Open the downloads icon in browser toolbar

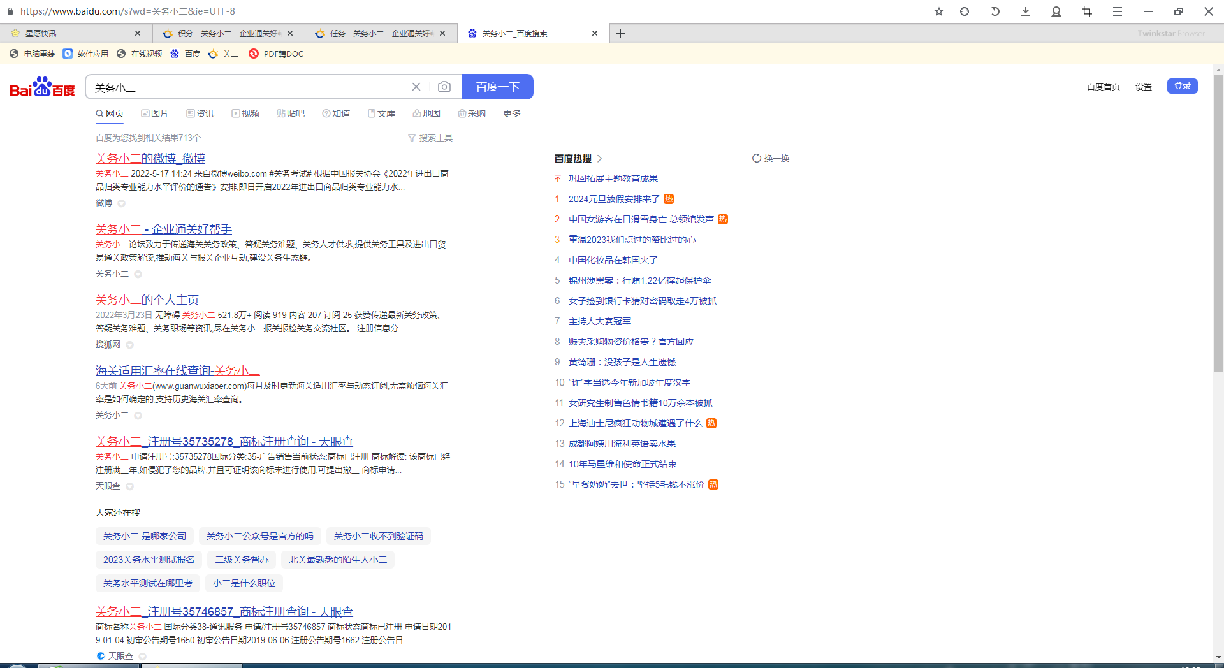pyautogui.click(x=1026, y=11)
